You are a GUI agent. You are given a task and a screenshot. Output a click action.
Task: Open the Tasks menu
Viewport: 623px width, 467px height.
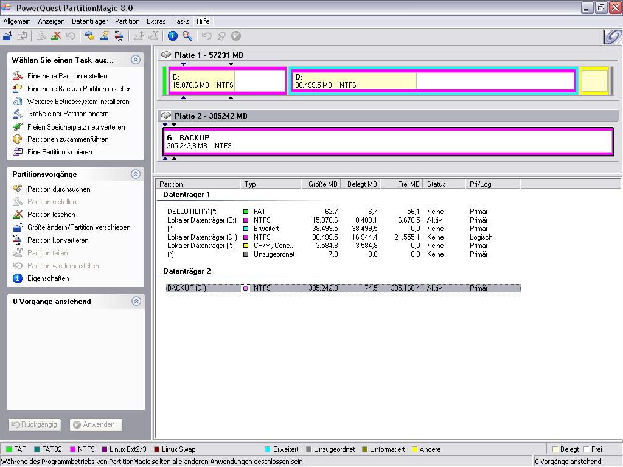pyautogui.click(x=181, y=21)
